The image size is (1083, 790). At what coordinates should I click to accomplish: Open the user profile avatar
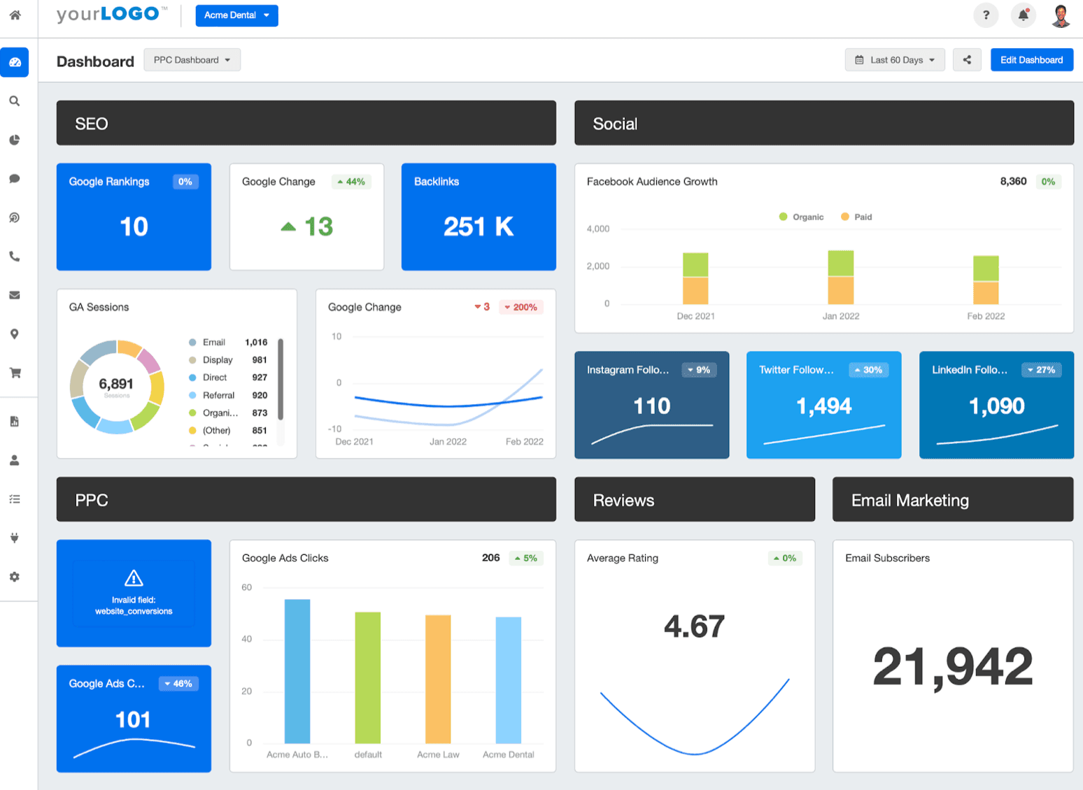(1061, 15)
